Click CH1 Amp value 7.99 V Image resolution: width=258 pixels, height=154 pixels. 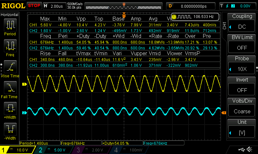point(136,25)
